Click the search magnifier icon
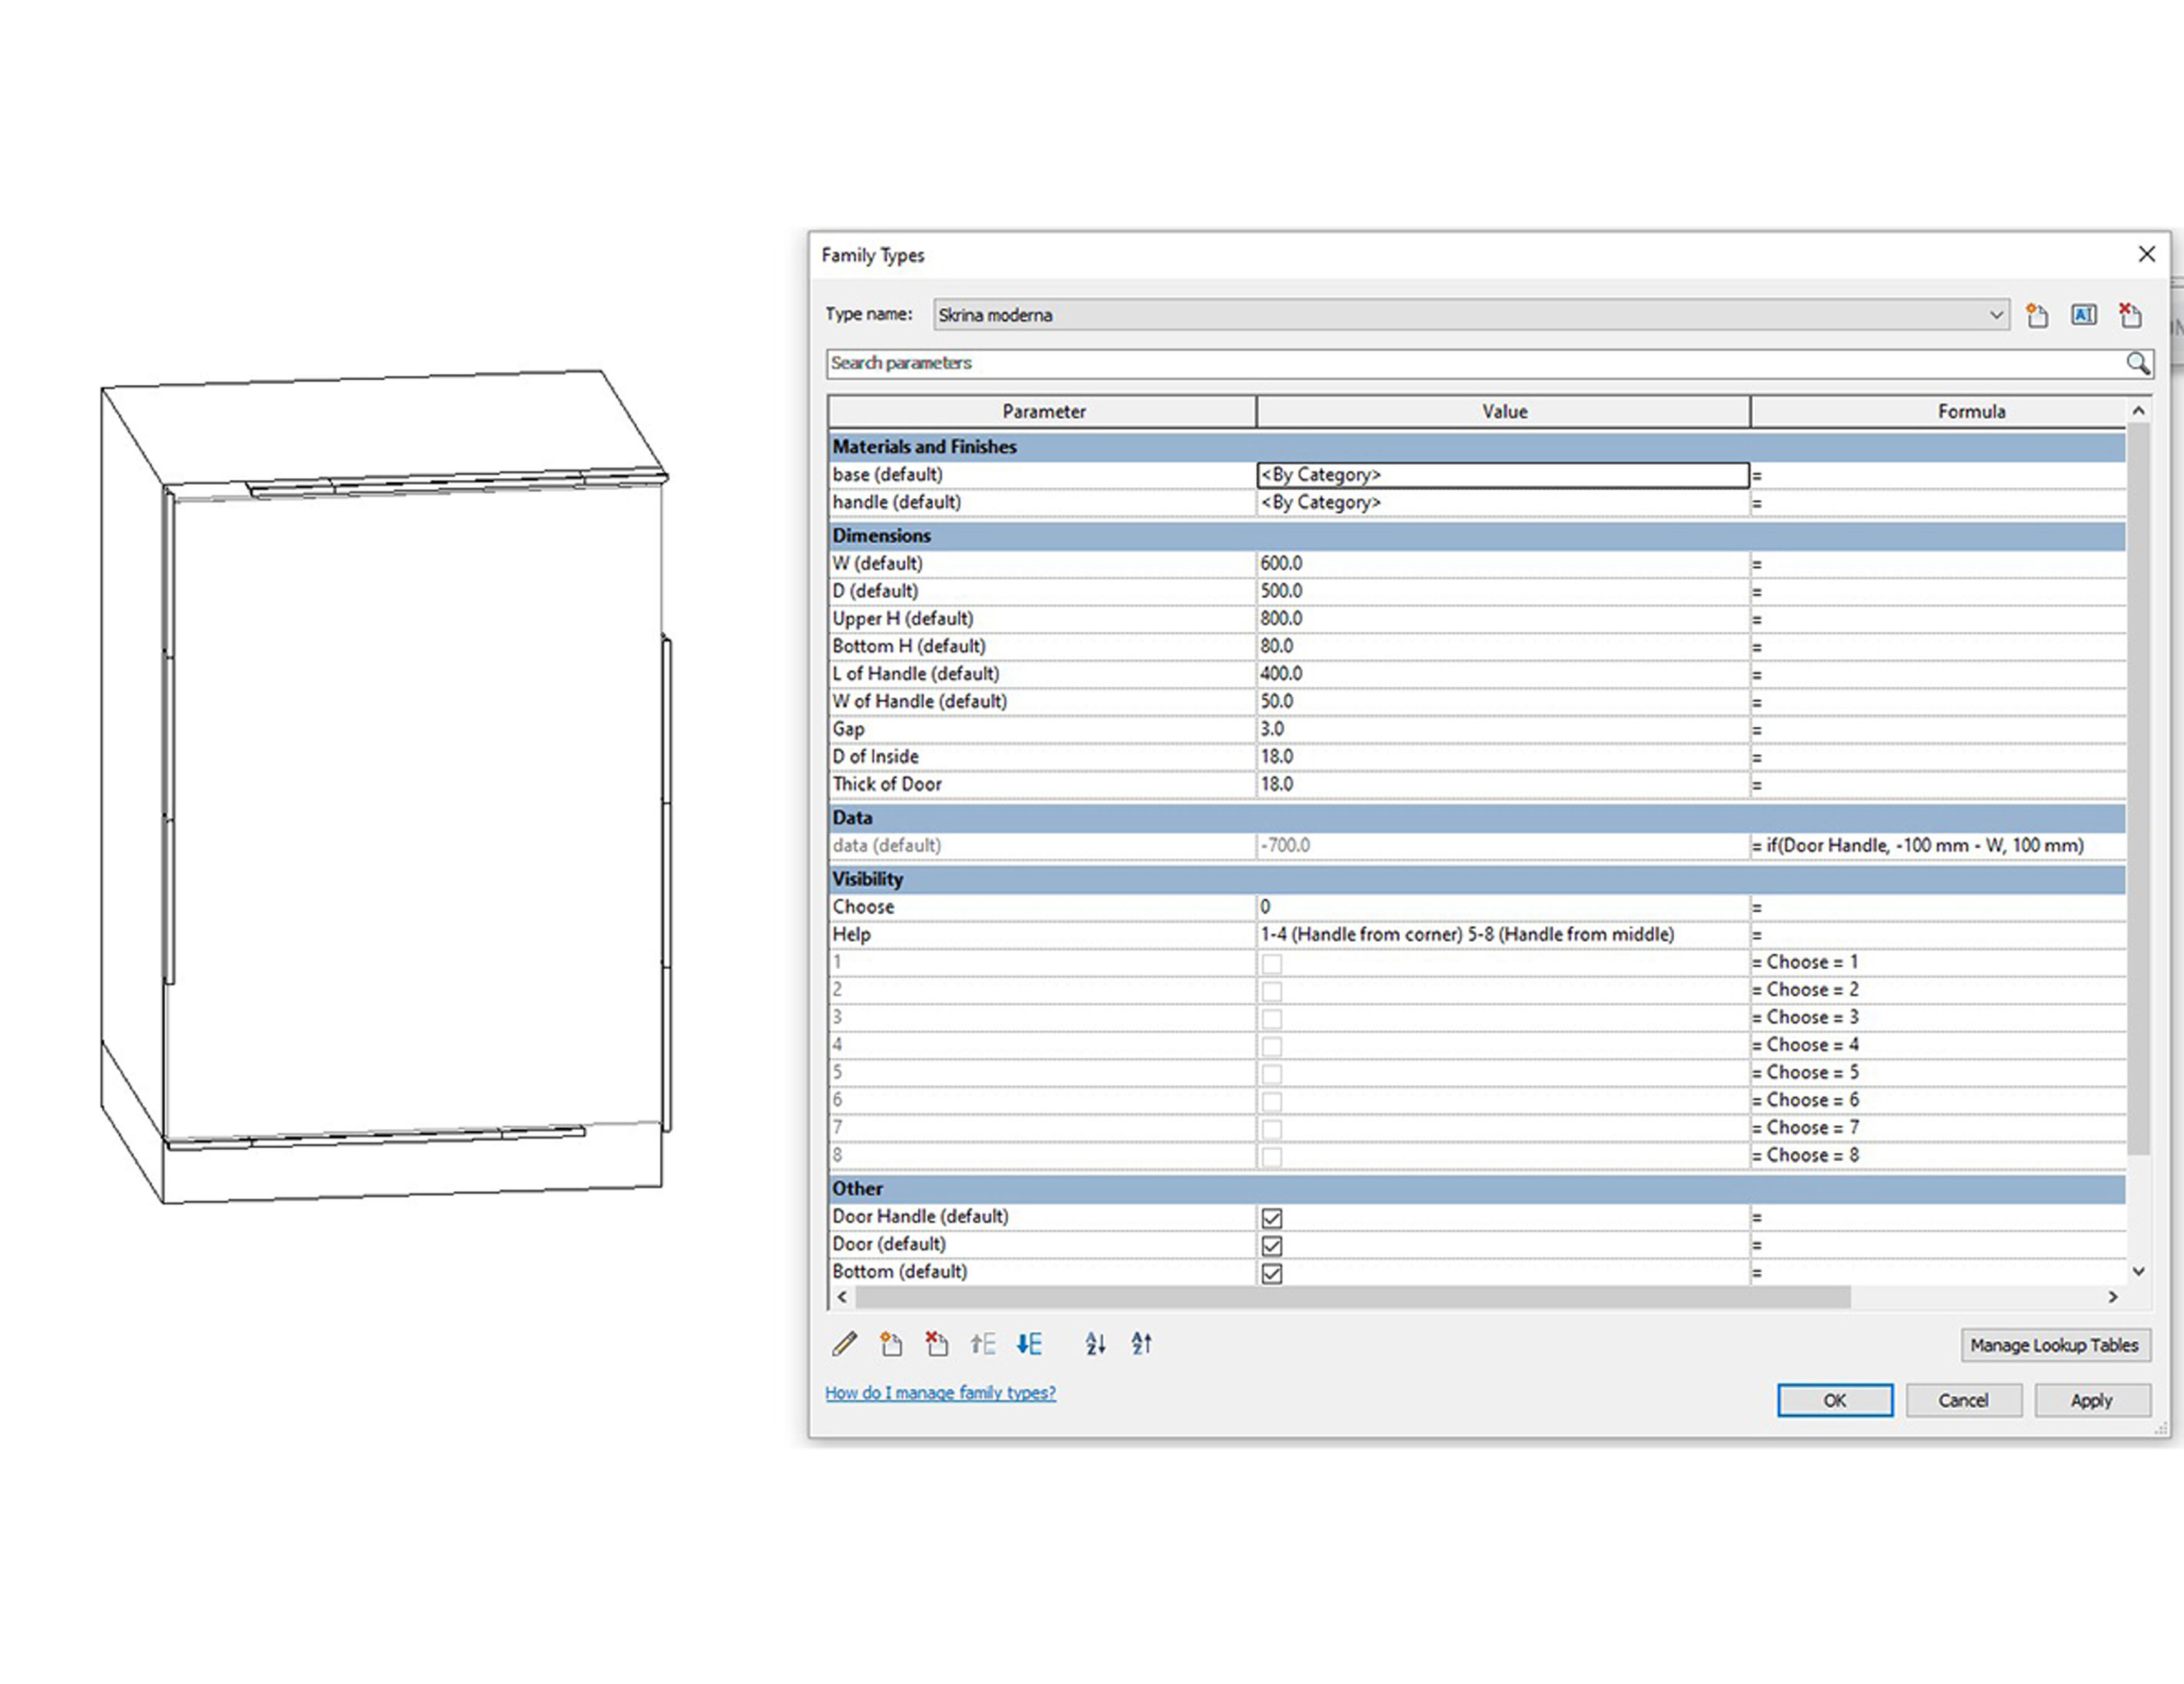Viewport: 2184px width, 1684px height. 2137,364
